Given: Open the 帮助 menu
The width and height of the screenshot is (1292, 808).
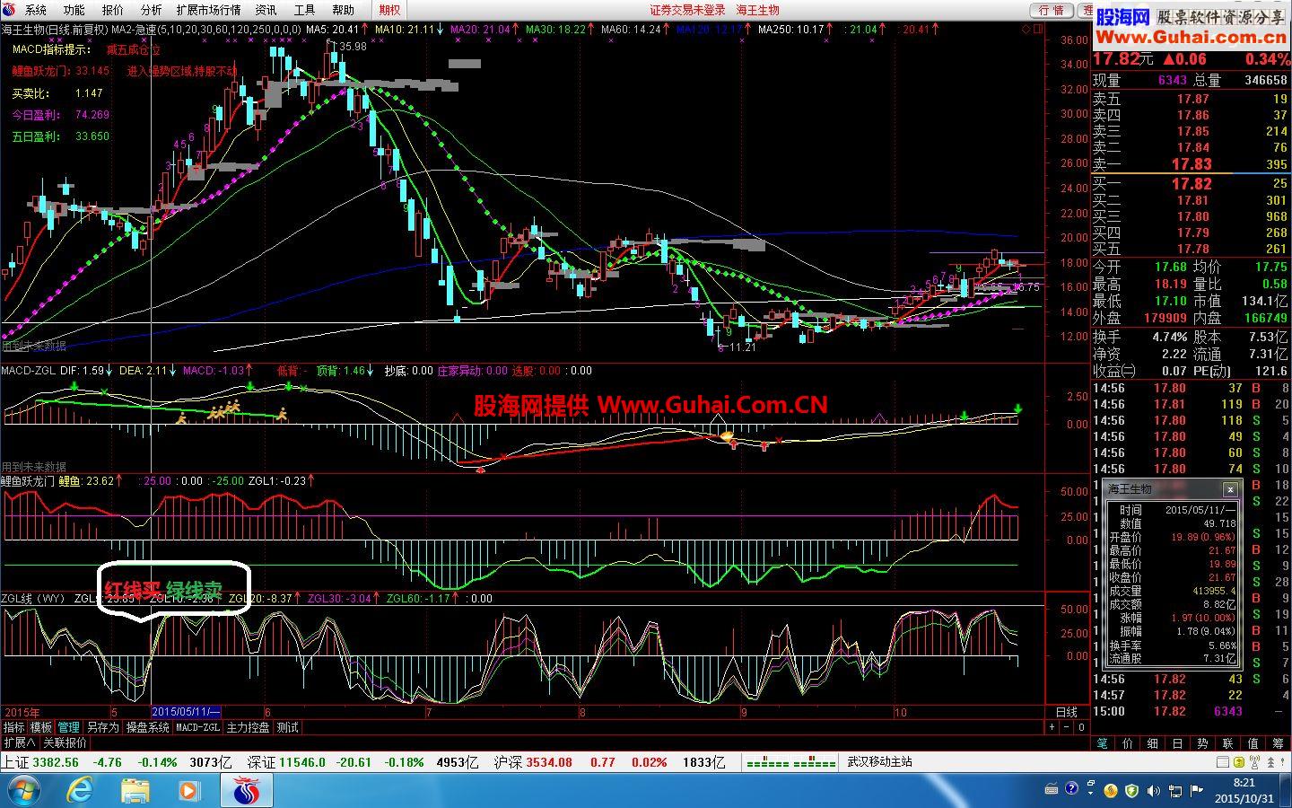Looking at the screenshot, I should [343, 10].
